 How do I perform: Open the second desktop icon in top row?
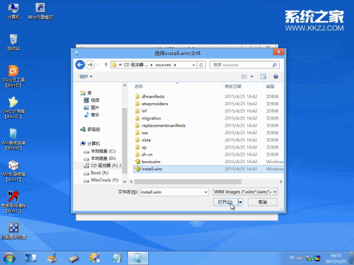tap(40, 11)
